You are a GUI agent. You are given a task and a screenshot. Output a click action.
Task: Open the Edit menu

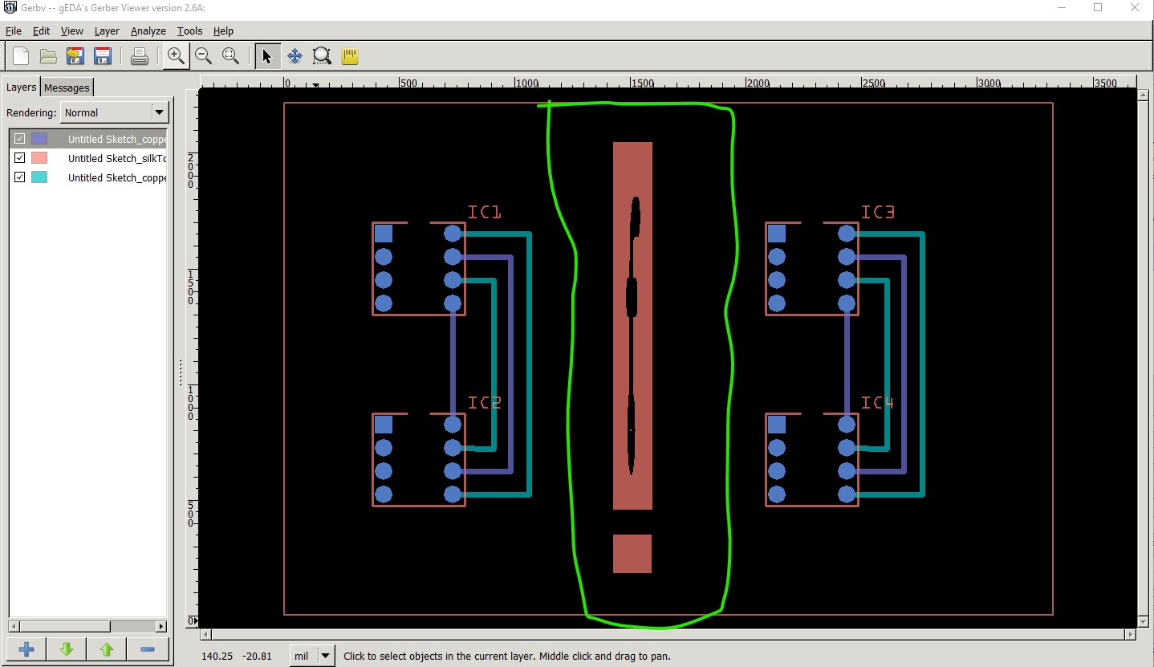coord(41,31)
